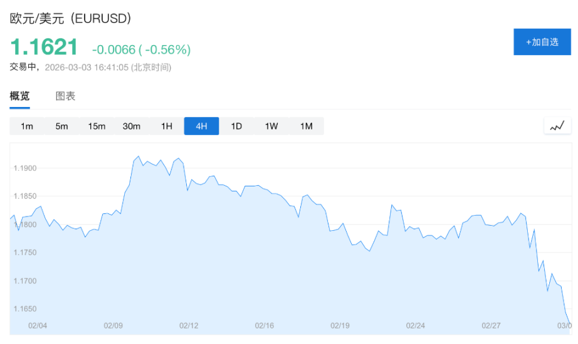The image size is (578, 344).
Task: Open the 图表 tab
Action: click(x=65, y=96)
